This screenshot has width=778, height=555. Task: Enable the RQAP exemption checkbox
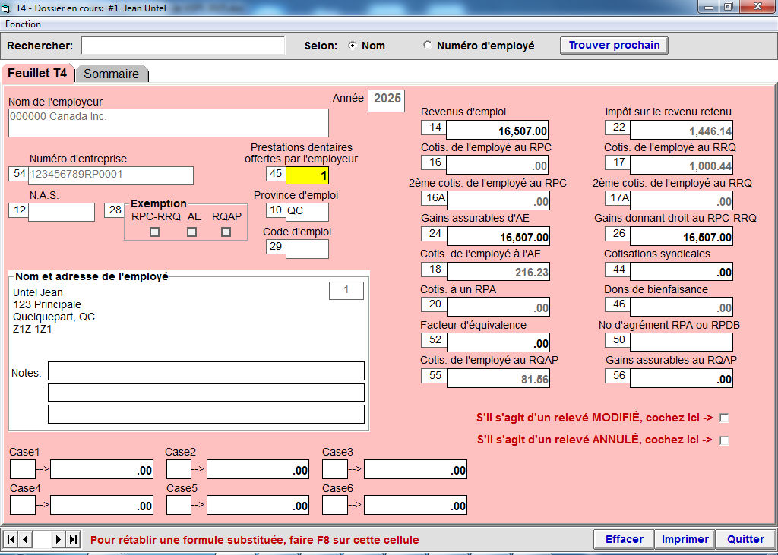(x=226, y=232)
